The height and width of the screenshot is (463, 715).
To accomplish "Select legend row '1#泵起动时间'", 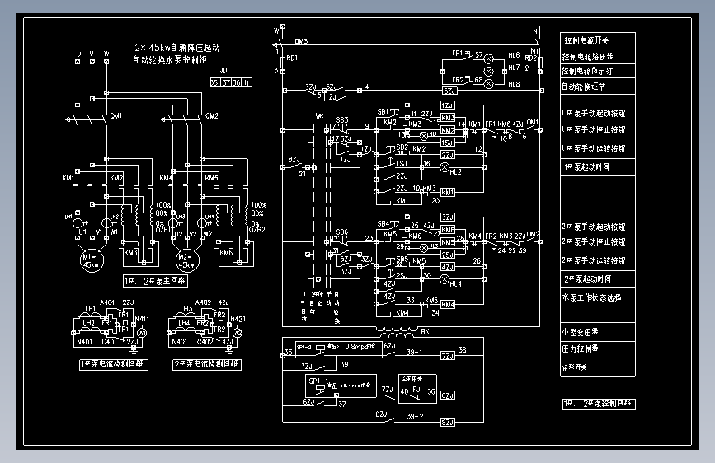I will tap(598, 167).
